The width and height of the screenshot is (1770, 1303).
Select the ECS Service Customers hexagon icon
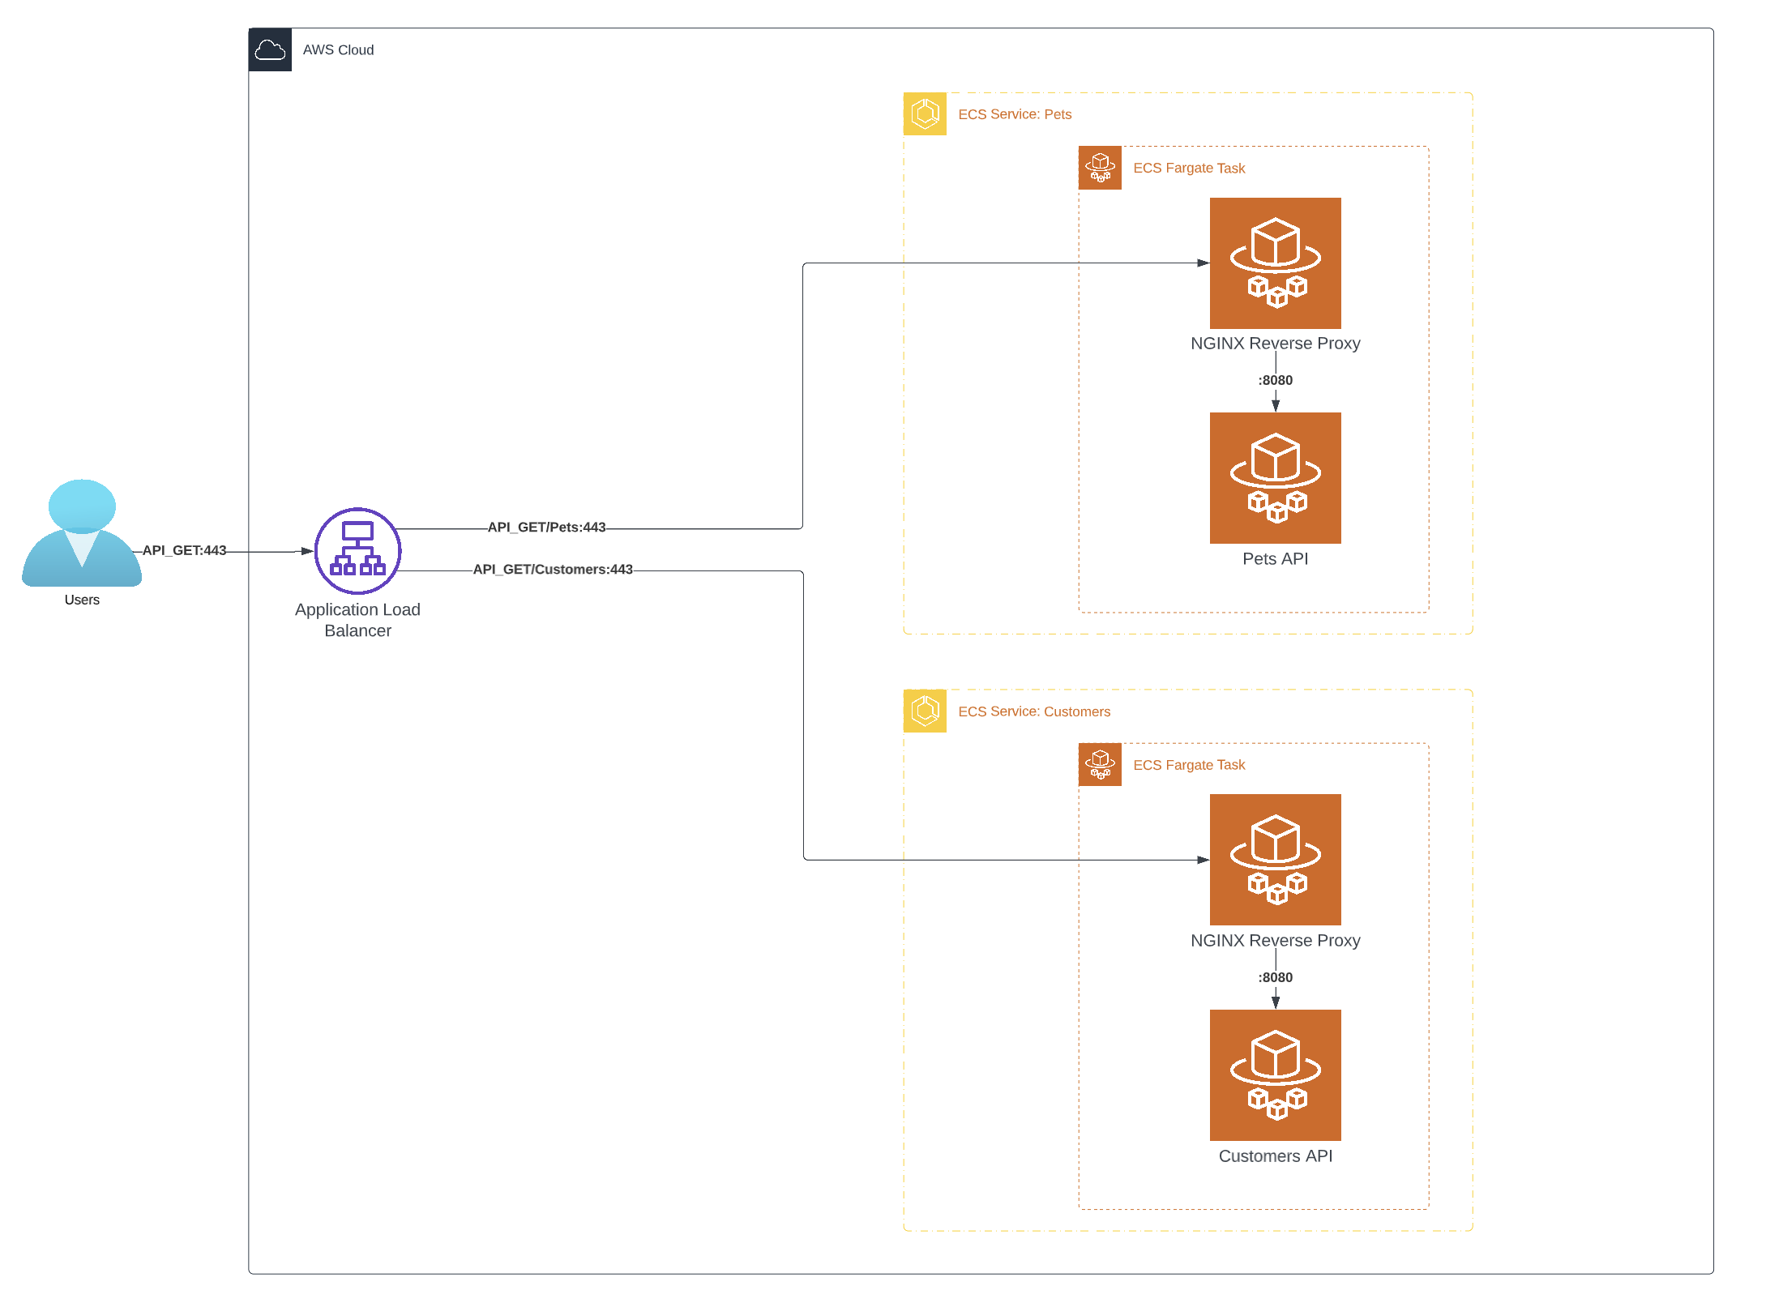925,711
